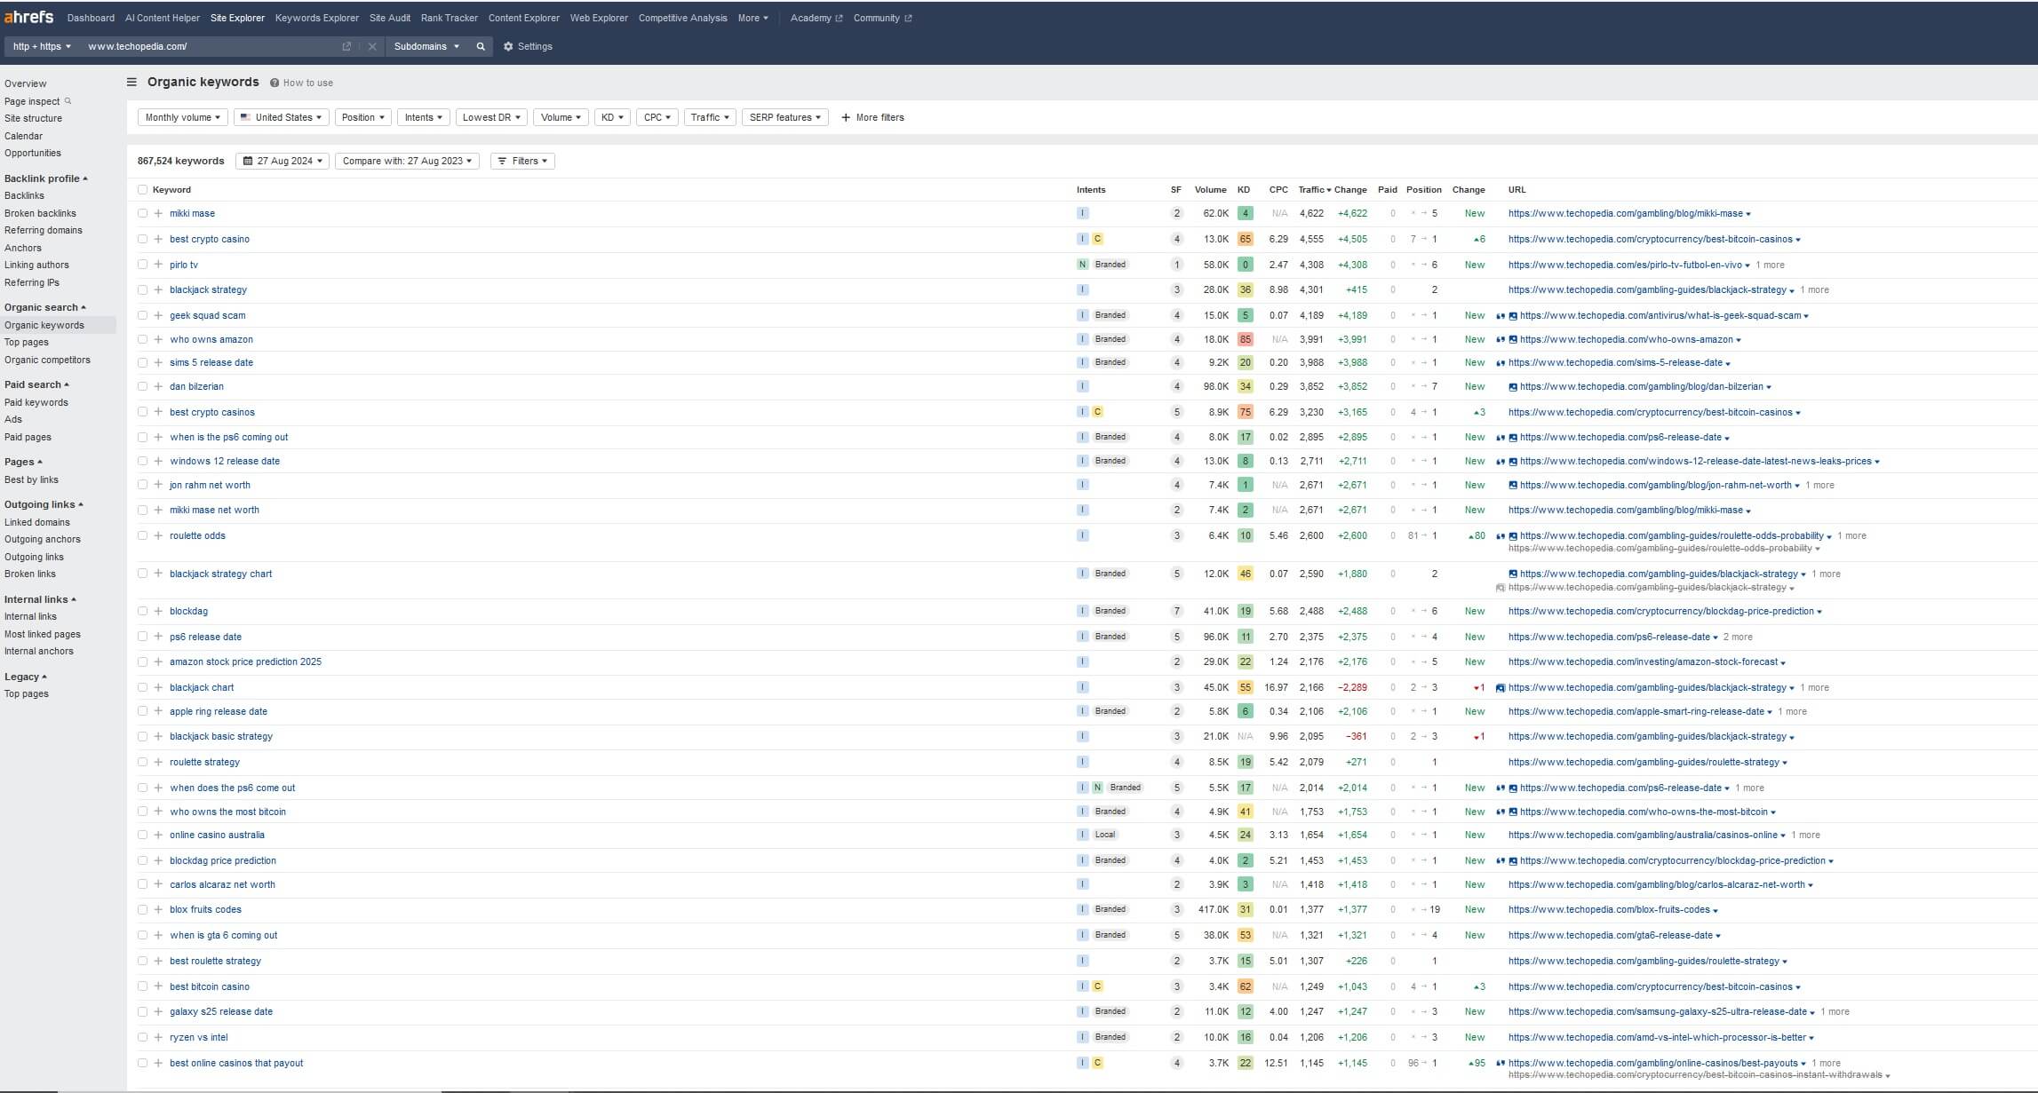Check the blockdag row checkbox
2038x1093 pixels.
click(142, 611)
